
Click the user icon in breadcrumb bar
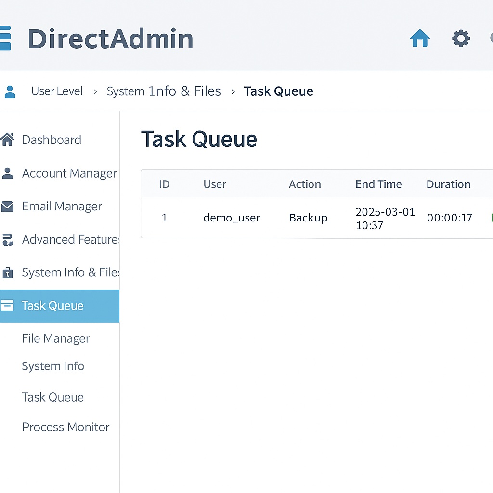tap(10, 91)
